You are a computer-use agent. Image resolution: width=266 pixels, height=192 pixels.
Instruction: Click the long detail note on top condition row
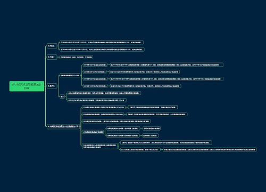(x=167, y=65)
